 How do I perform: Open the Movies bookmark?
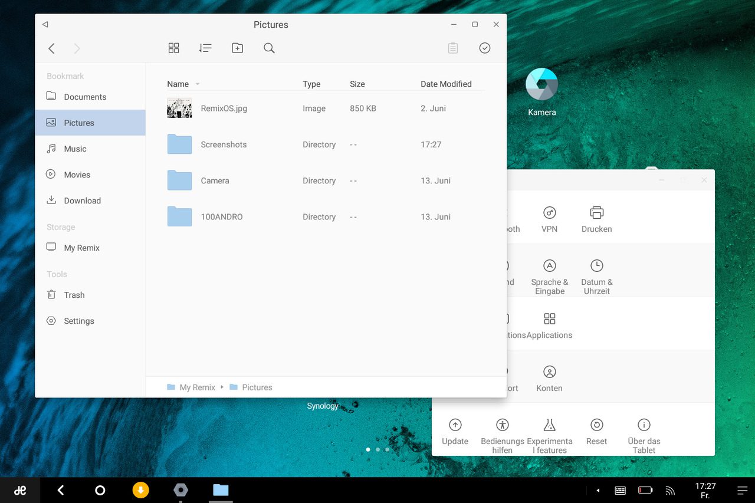pyautogui.click(x=90, y=175)
